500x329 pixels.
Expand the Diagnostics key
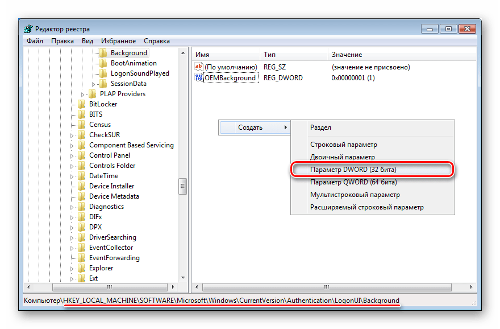click(72, 207)
